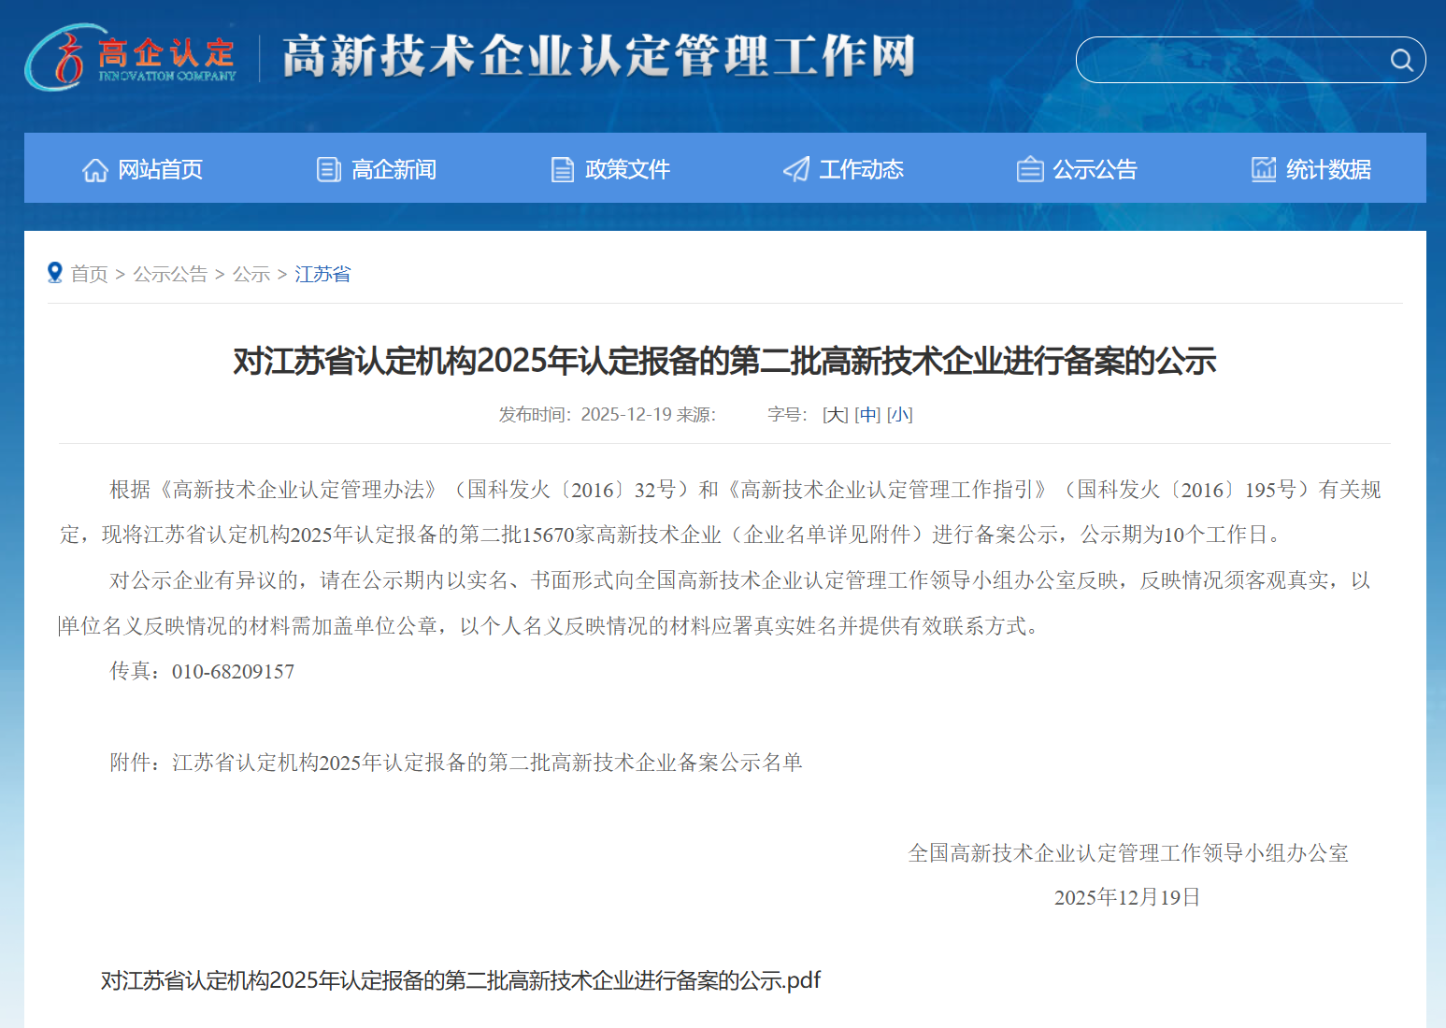This screenshot has width=1446, height=1028.
Task: Click the news icon beside 高企新闻
Action: 329,170
